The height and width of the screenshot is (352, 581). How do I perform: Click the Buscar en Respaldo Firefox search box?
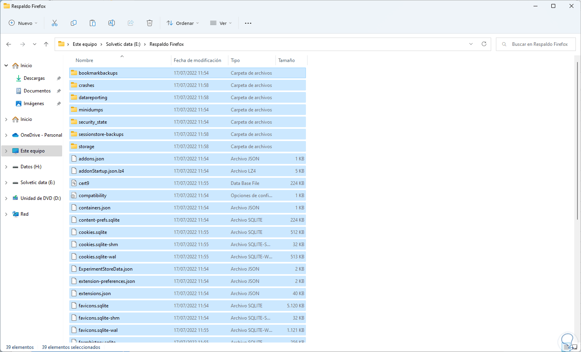[536, 44]
